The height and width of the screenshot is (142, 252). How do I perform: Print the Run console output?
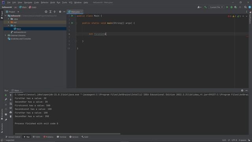[x=11, y=112]
